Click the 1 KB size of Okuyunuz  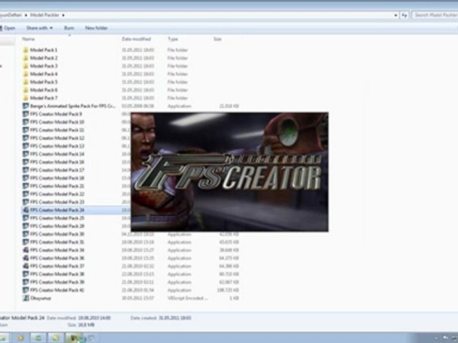(234, 298)
